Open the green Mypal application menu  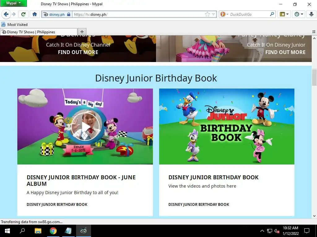(13, 3)
